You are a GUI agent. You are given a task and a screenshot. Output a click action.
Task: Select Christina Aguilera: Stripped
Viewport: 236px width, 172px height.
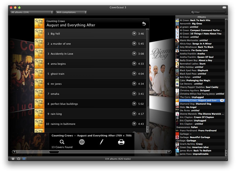click(x=200, y=91)
